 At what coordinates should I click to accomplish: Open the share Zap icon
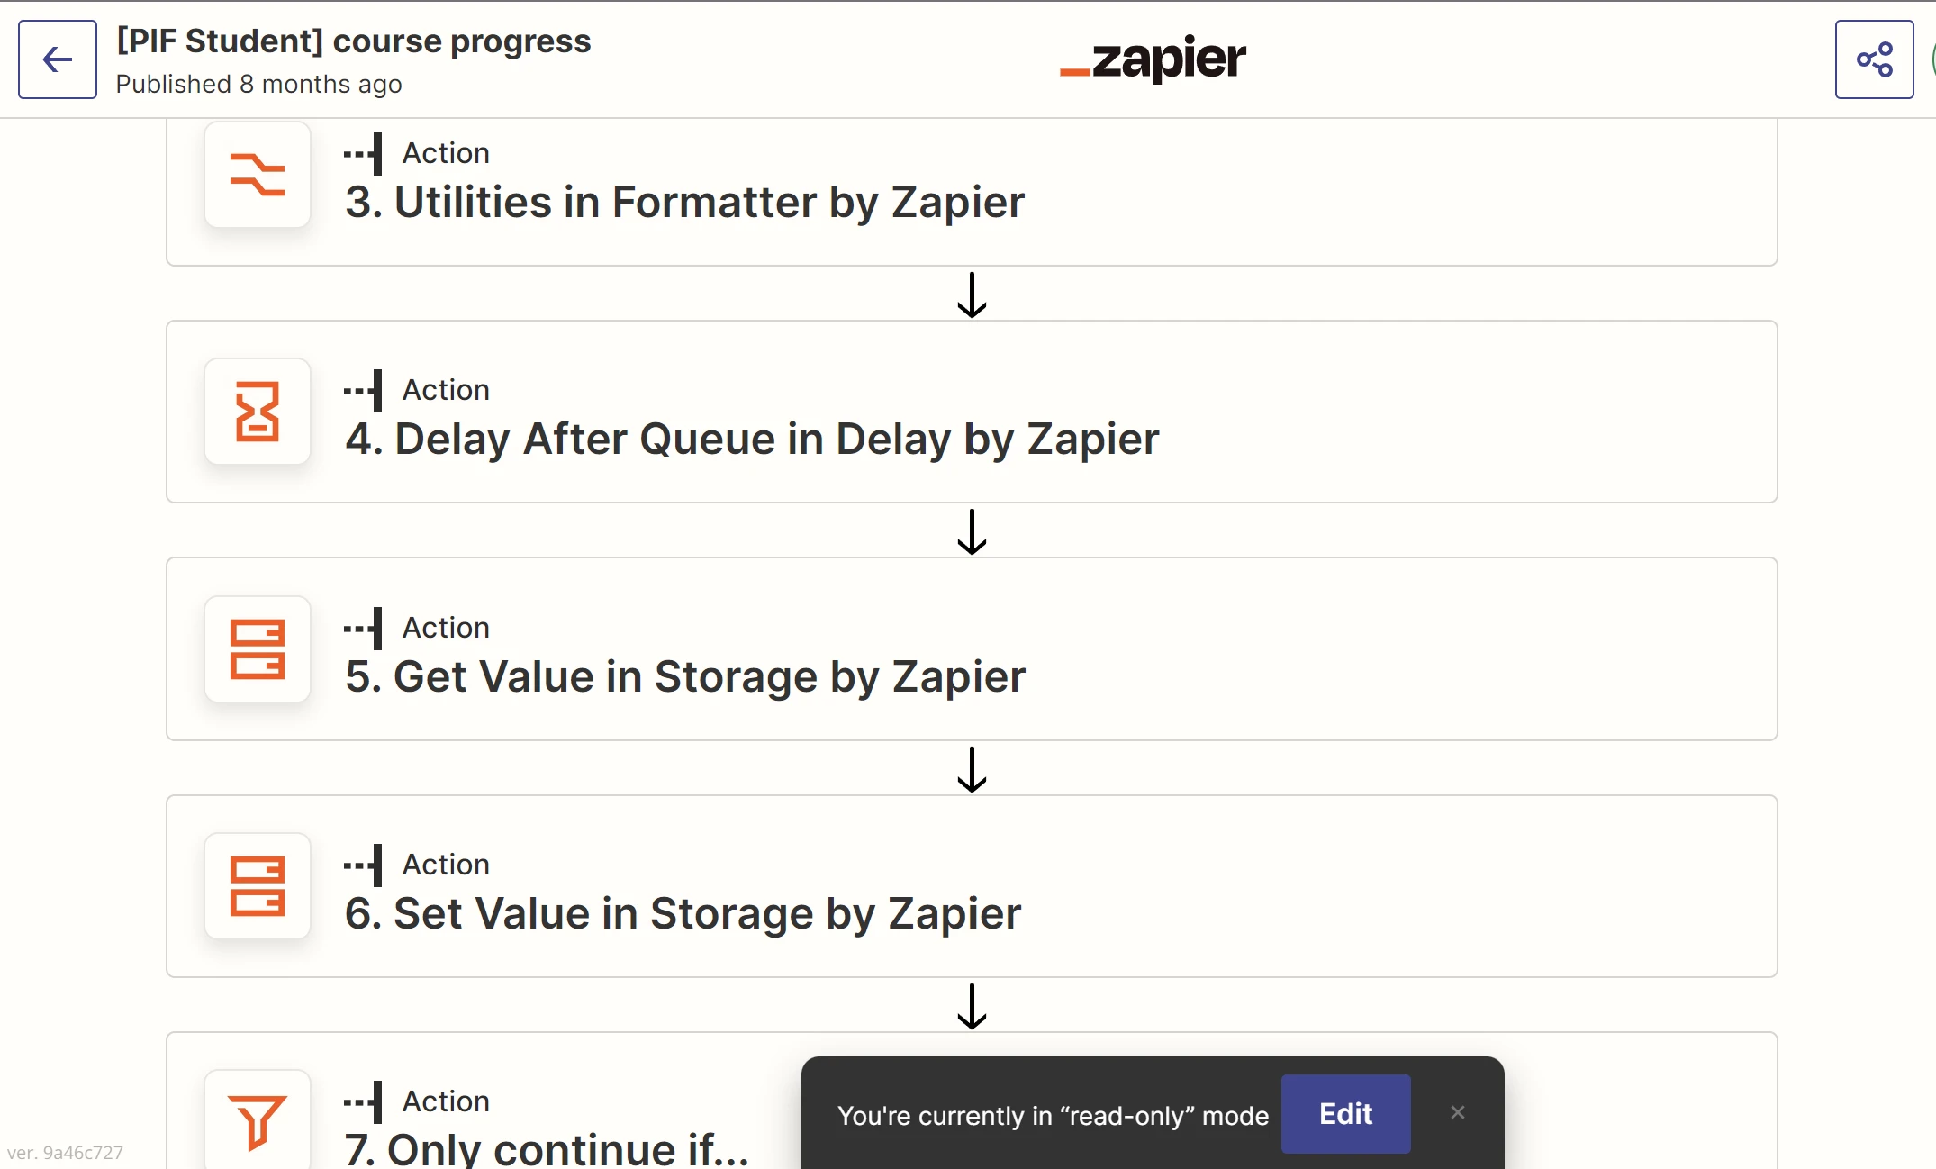[x=1874, y=59]
